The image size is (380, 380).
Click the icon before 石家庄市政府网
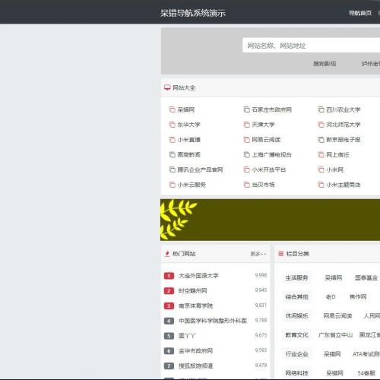pos(246,109)
